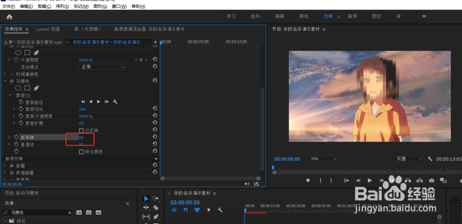Image resolution: width=462 pixels, height=224 pixels.
Task: Open the Sequence menu
Action: pos(62,6)
